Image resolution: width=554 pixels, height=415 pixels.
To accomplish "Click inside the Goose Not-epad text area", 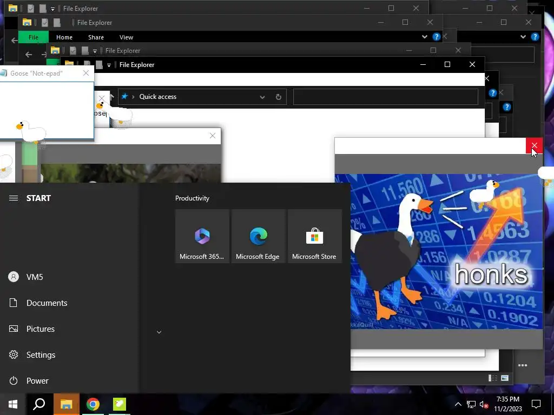I will (x=47, y=110).
